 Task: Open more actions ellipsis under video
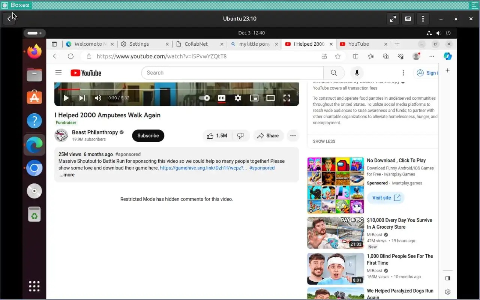click(293, 136)
